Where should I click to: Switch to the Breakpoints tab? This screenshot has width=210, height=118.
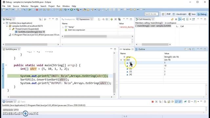tap(68, 19)
